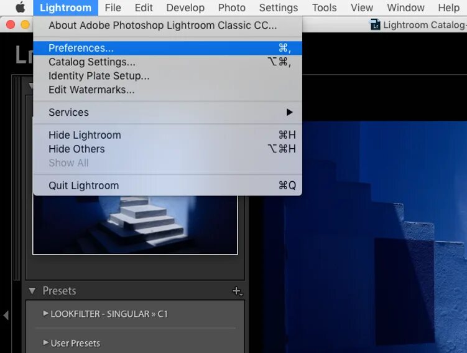Choose About Adobe Photoshop Lightroom Classic CC
This screenshot has width=467, height=353.
168,26
